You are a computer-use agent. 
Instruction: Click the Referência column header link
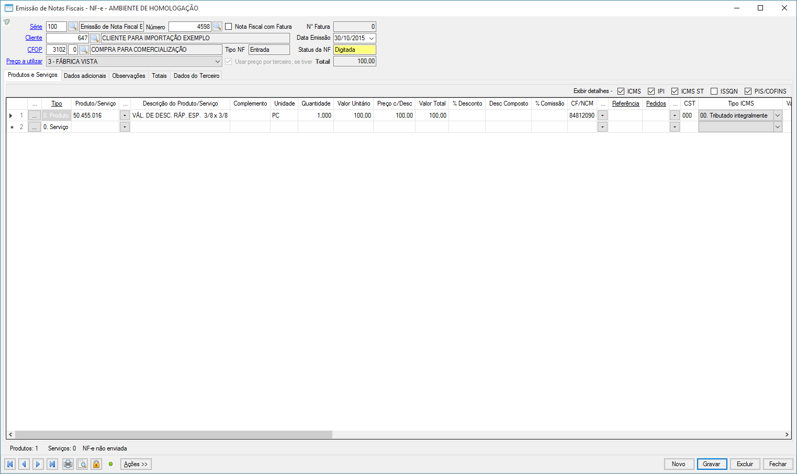tap(626, 103)
